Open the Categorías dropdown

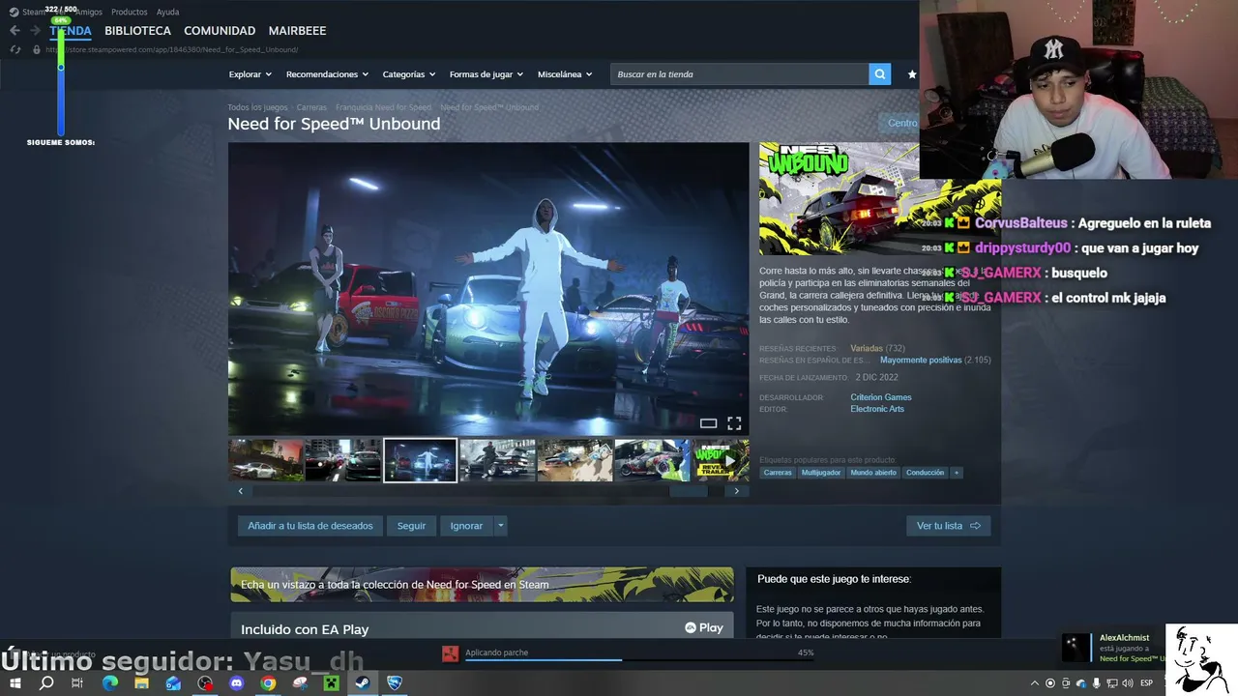pyautogui.click(x=408, y=74)
